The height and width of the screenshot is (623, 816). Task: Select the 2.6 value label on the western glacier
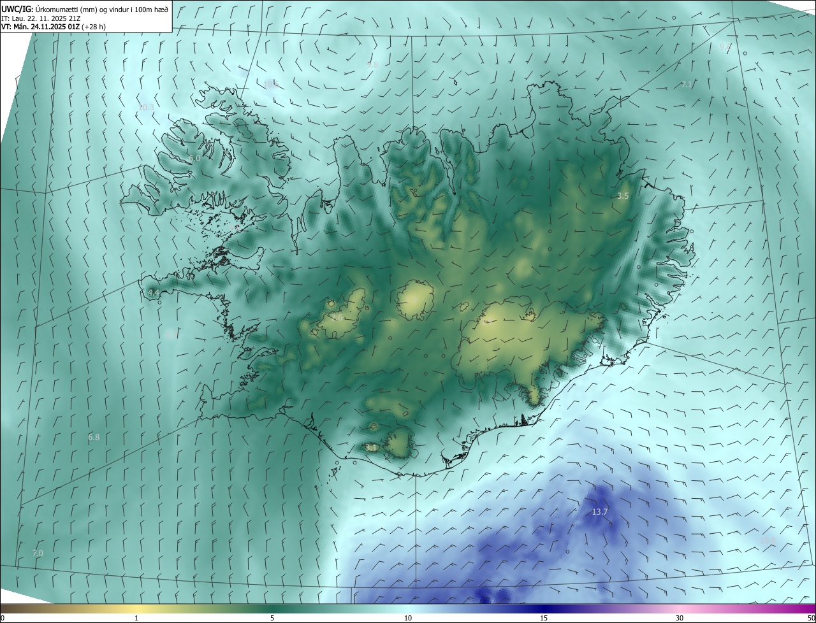point(337,317)
